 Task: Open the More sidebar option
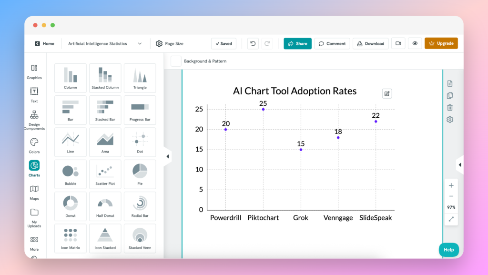coord(34,244)
